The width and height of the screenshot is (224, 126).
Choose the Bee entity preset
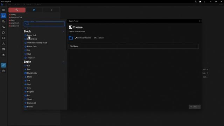pos(27,69)
